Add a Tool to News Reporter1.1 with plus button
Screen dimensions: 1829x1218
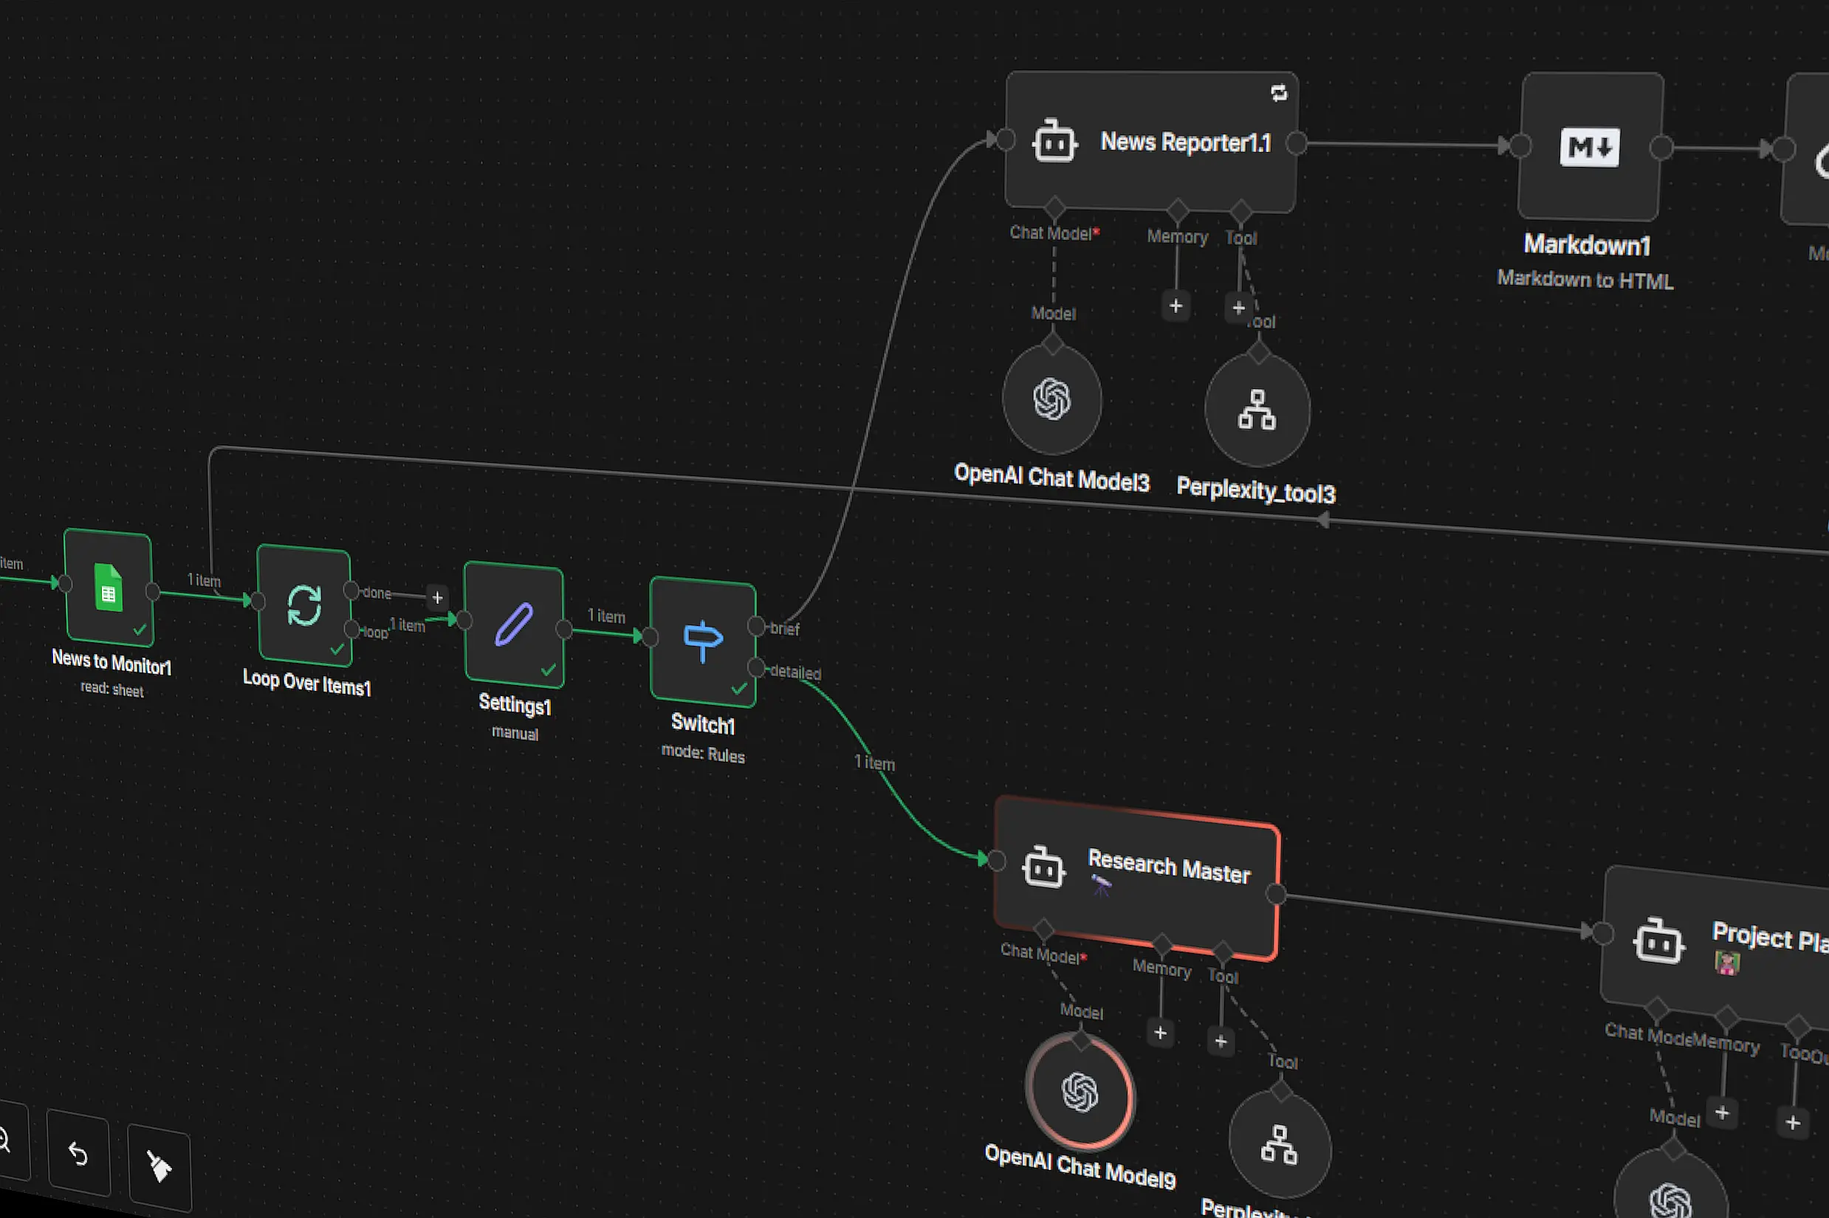point(1238,307)
